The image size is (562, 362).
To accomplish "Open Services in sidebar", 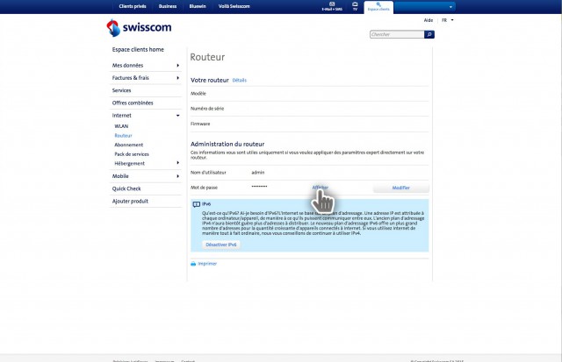I will (121, 90).
